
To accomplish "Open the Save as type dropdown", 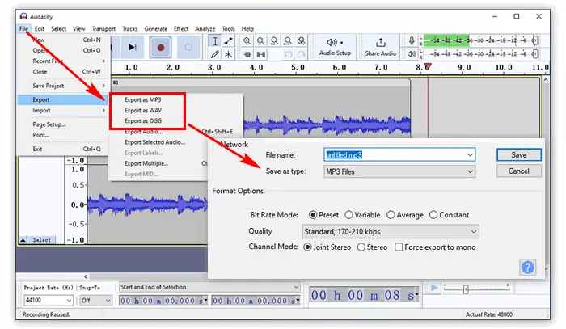I will (399, 171).
